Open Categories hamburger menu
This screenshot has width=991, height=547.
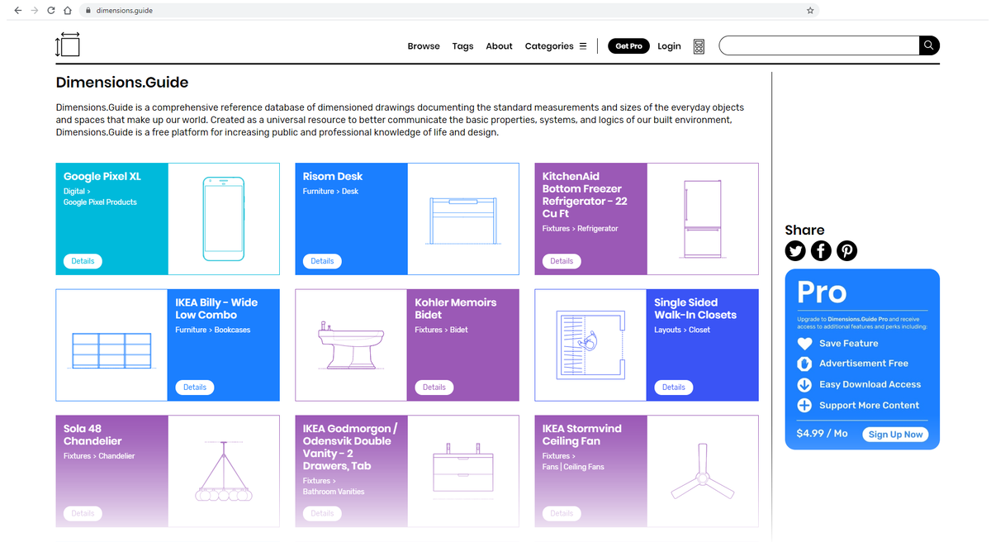coord(583,46)
